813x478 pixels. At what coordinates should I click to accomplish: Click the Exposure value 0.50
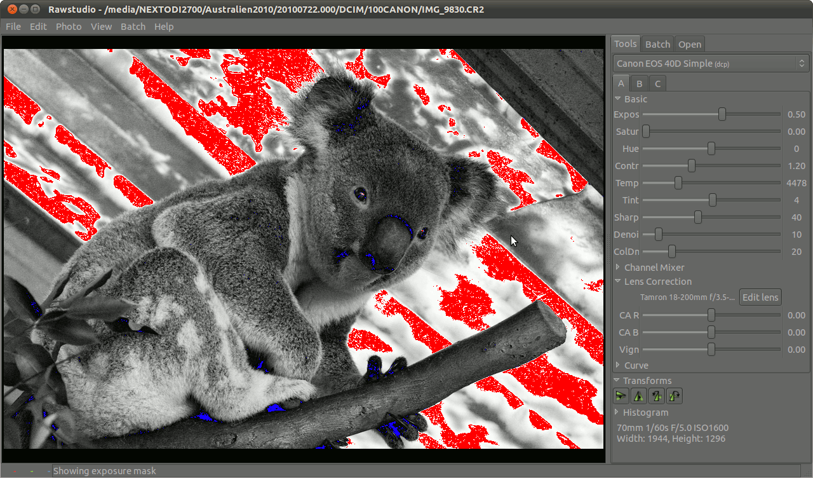(796, 114)
